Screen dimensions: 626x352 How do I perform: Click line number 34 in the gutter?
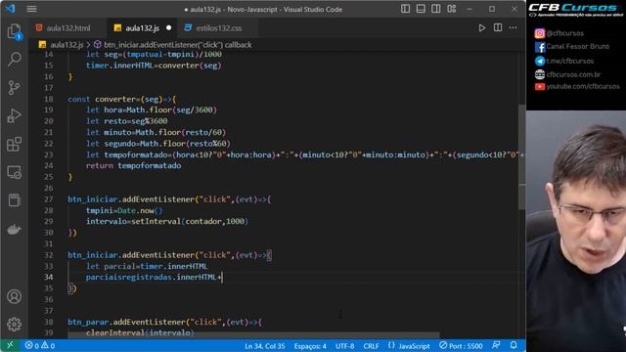[x=48, y=277]
